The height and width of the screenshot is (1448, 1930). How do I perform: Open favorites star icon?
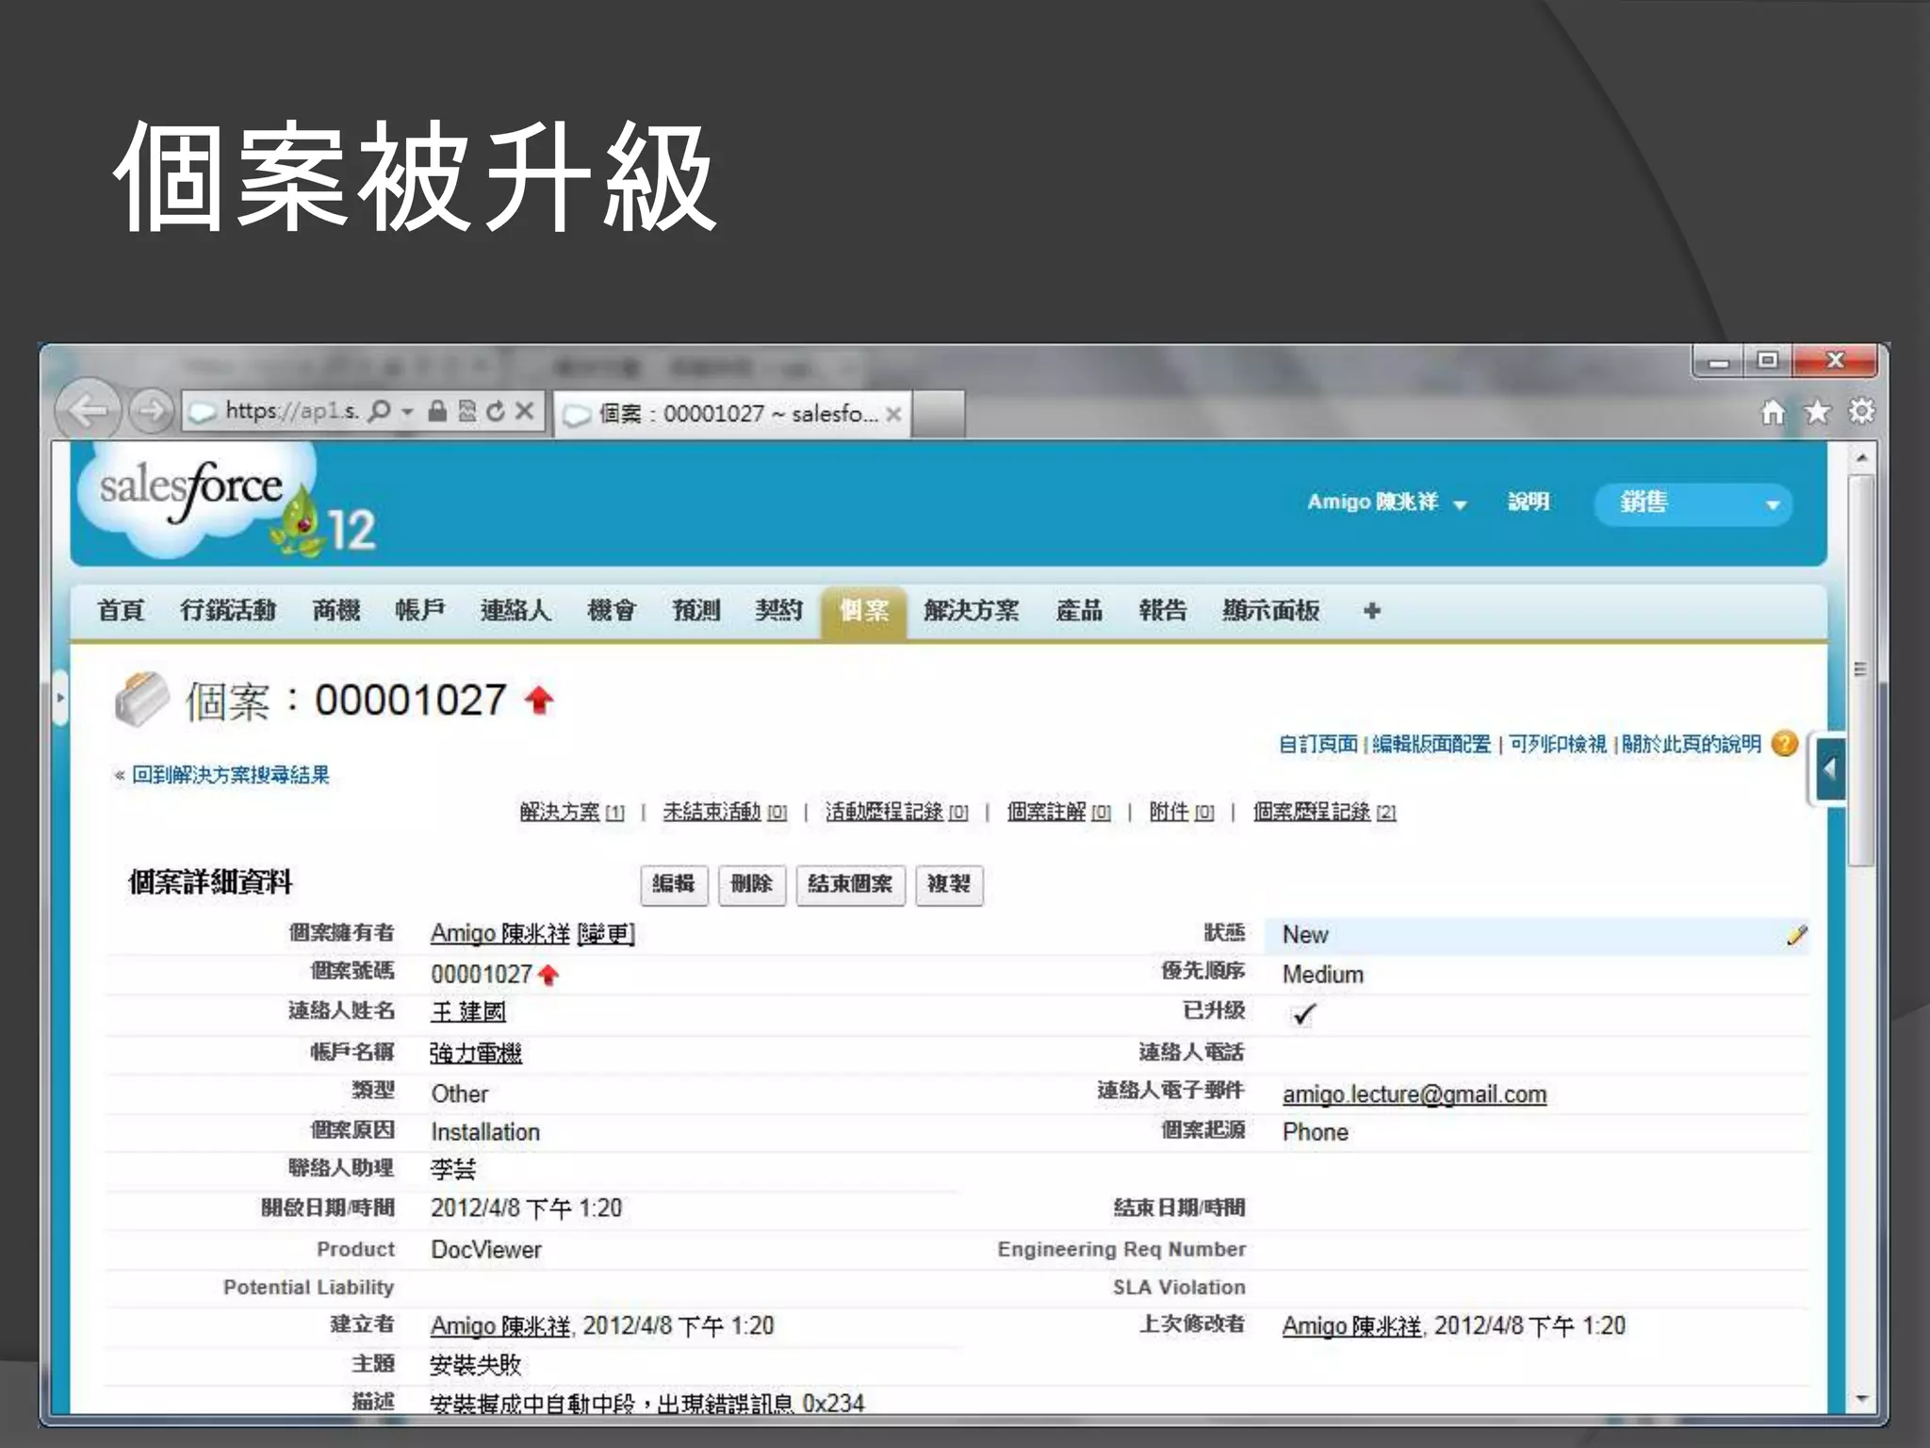click(x=1817, y=412)
